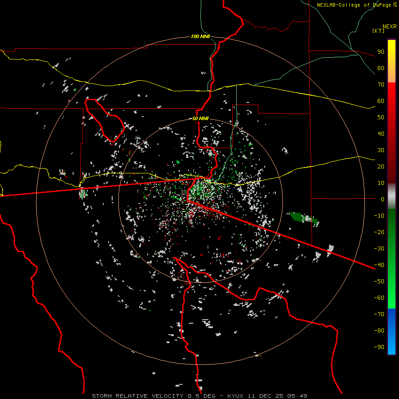Screen dimensions: 399x399
Task: Click the -50 value on velocity scale
Action: click(x=379, y=282)
